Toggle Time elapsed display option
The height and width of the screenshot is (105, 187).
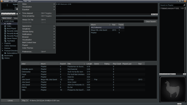pos(37,13)
